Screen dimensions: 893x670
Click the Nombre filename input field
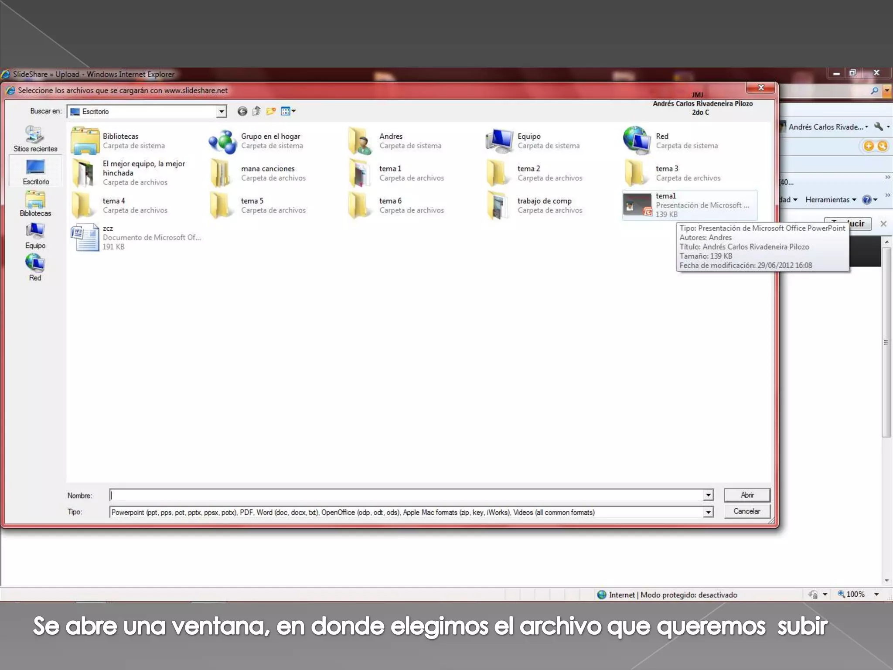(x=406, y=495)
